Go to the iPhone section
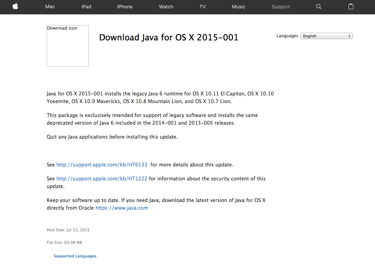Viewport: 375px width, 264px height. [x=125, y=7]
